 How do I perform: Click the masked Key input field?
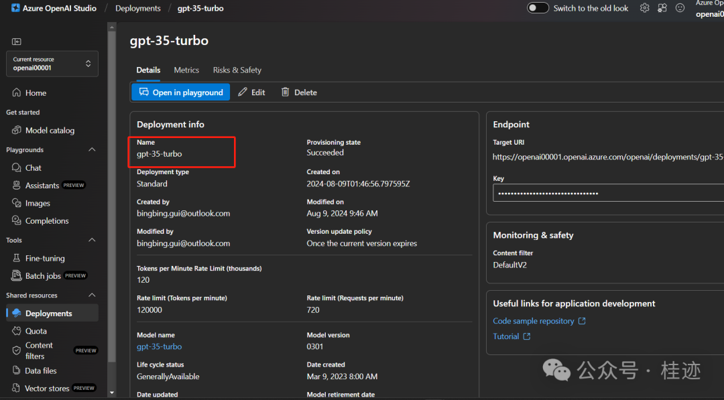tap(609, 193)
